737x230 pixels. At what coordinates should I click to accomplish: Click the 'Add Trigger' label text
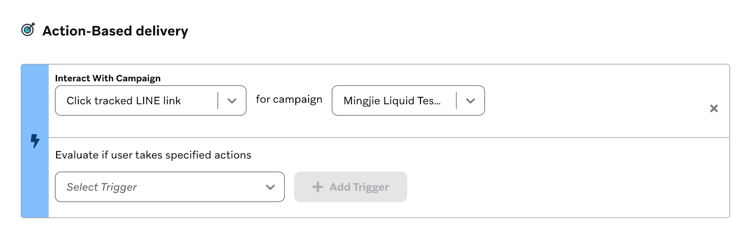pos(359,187)
